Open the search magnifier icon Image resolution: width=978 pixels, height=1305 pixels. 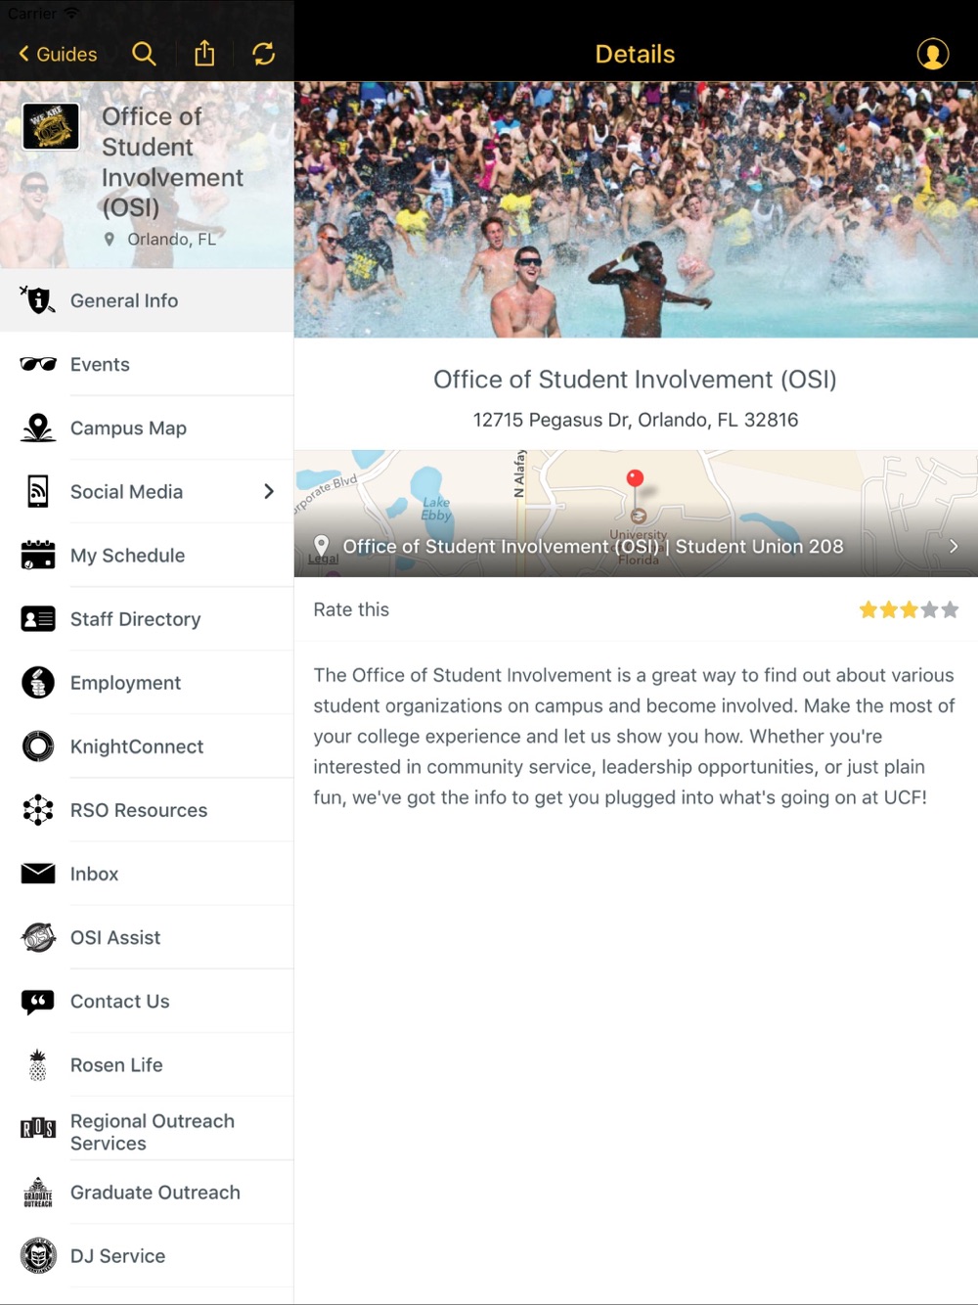pos(144,54)
